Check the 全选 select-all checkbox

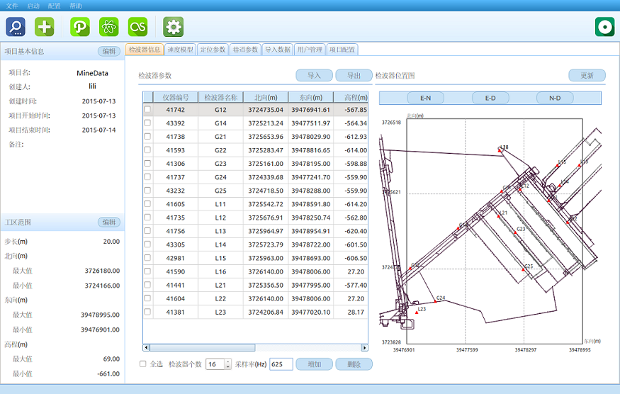pyautogui.click(x=143, y=364)
